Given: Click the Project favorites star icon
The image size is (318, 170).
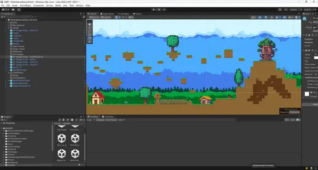Looking at the screenshot, I should [x=77, y=120].
